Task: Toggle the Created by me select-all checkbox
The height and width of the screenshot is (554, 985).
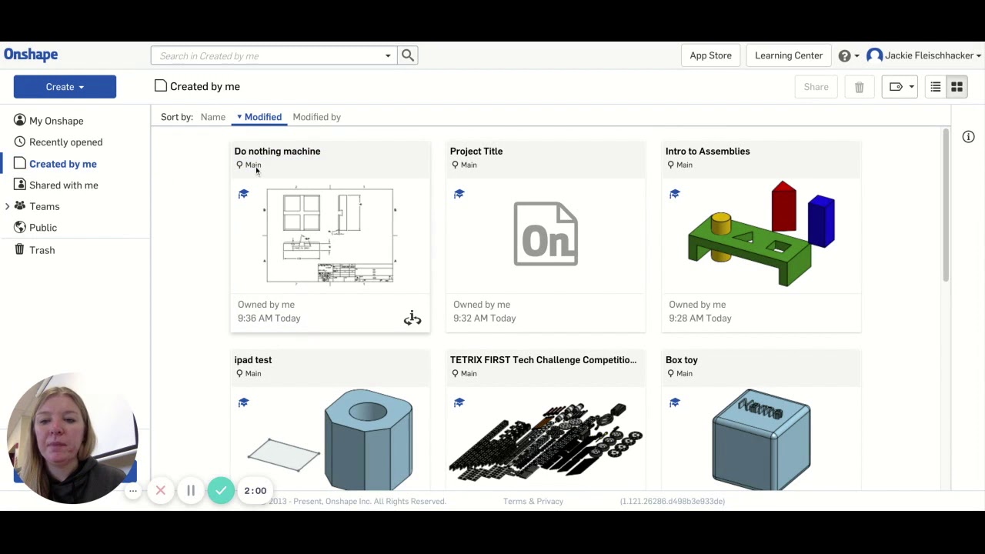Action: click(161, 86)
